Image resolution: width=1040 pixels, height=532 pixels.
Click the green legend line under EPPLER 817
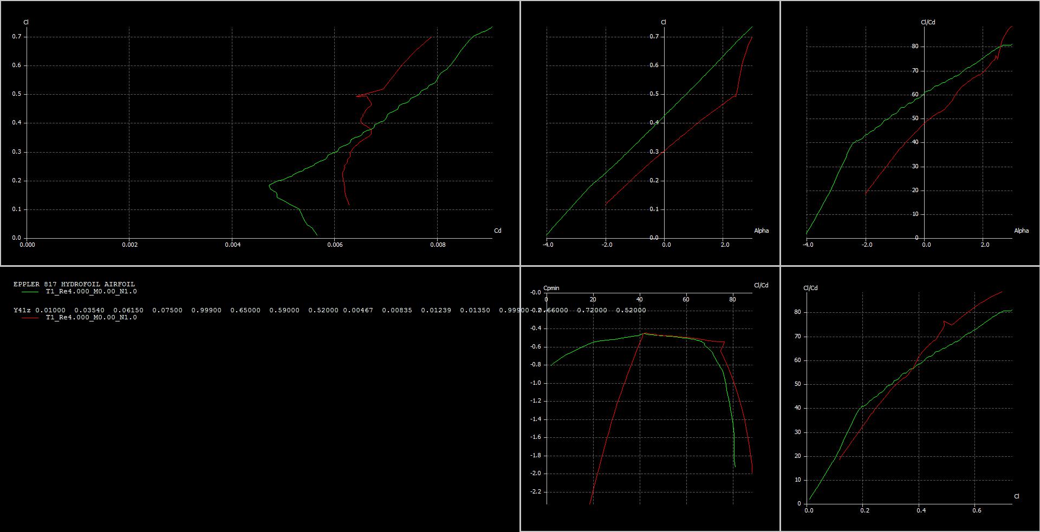[x=30, y=292]
